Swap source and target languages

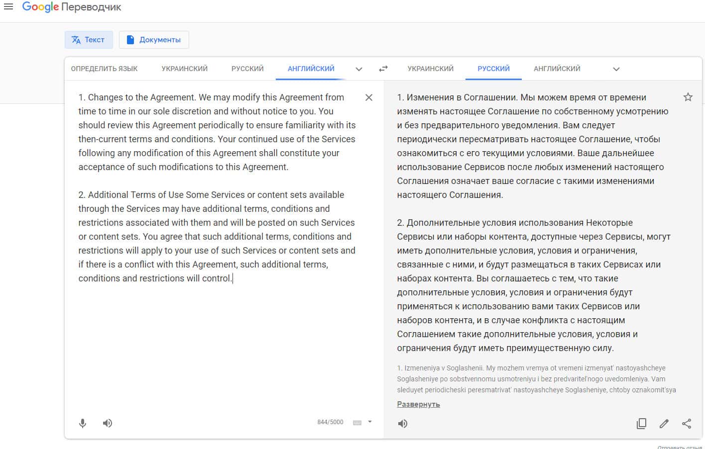point(383,69)
